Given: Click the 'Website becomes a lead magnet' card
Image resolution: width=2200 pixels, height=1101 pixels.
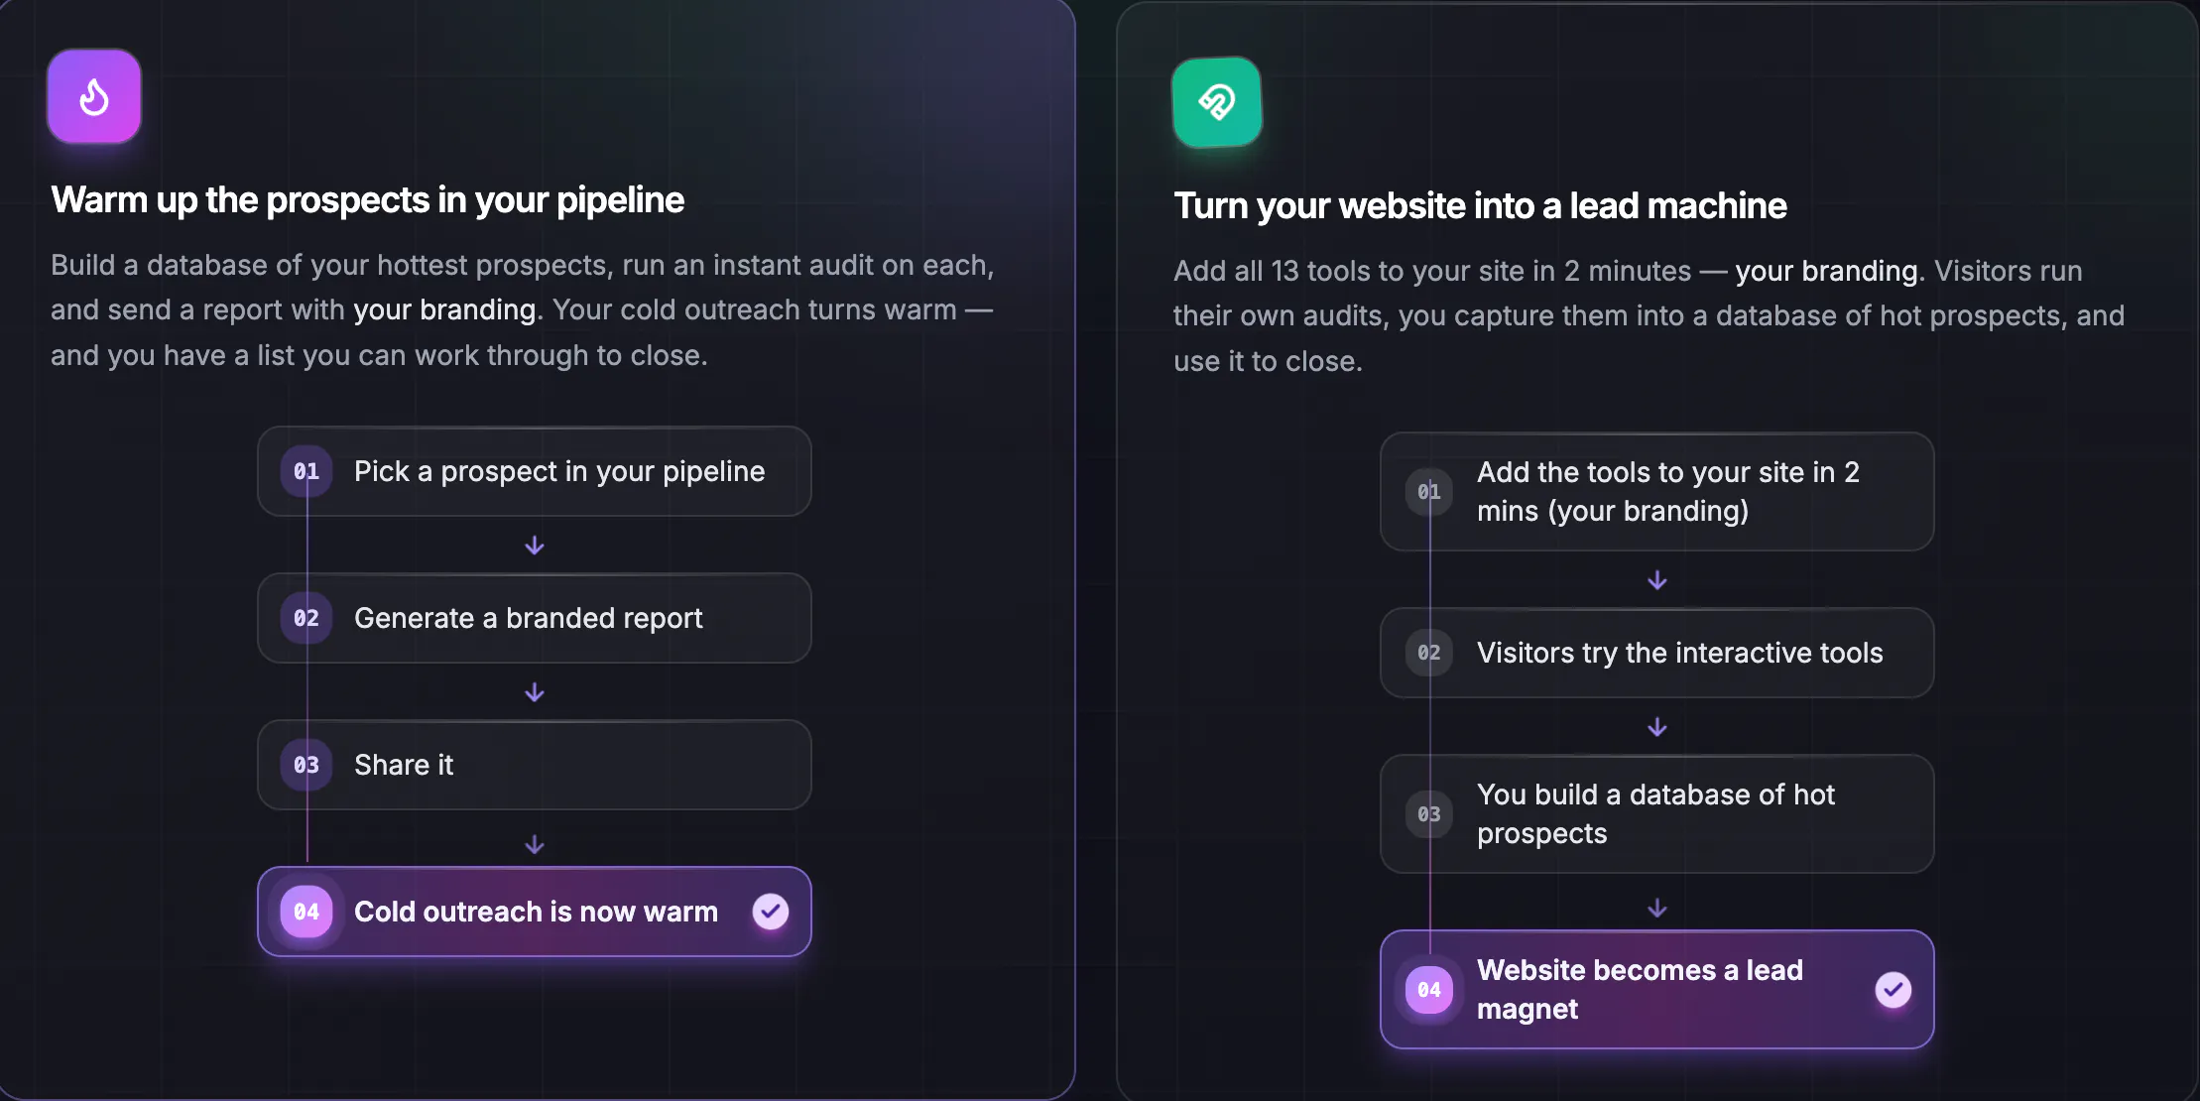Looking at the screenshot, I should 1657,989.
